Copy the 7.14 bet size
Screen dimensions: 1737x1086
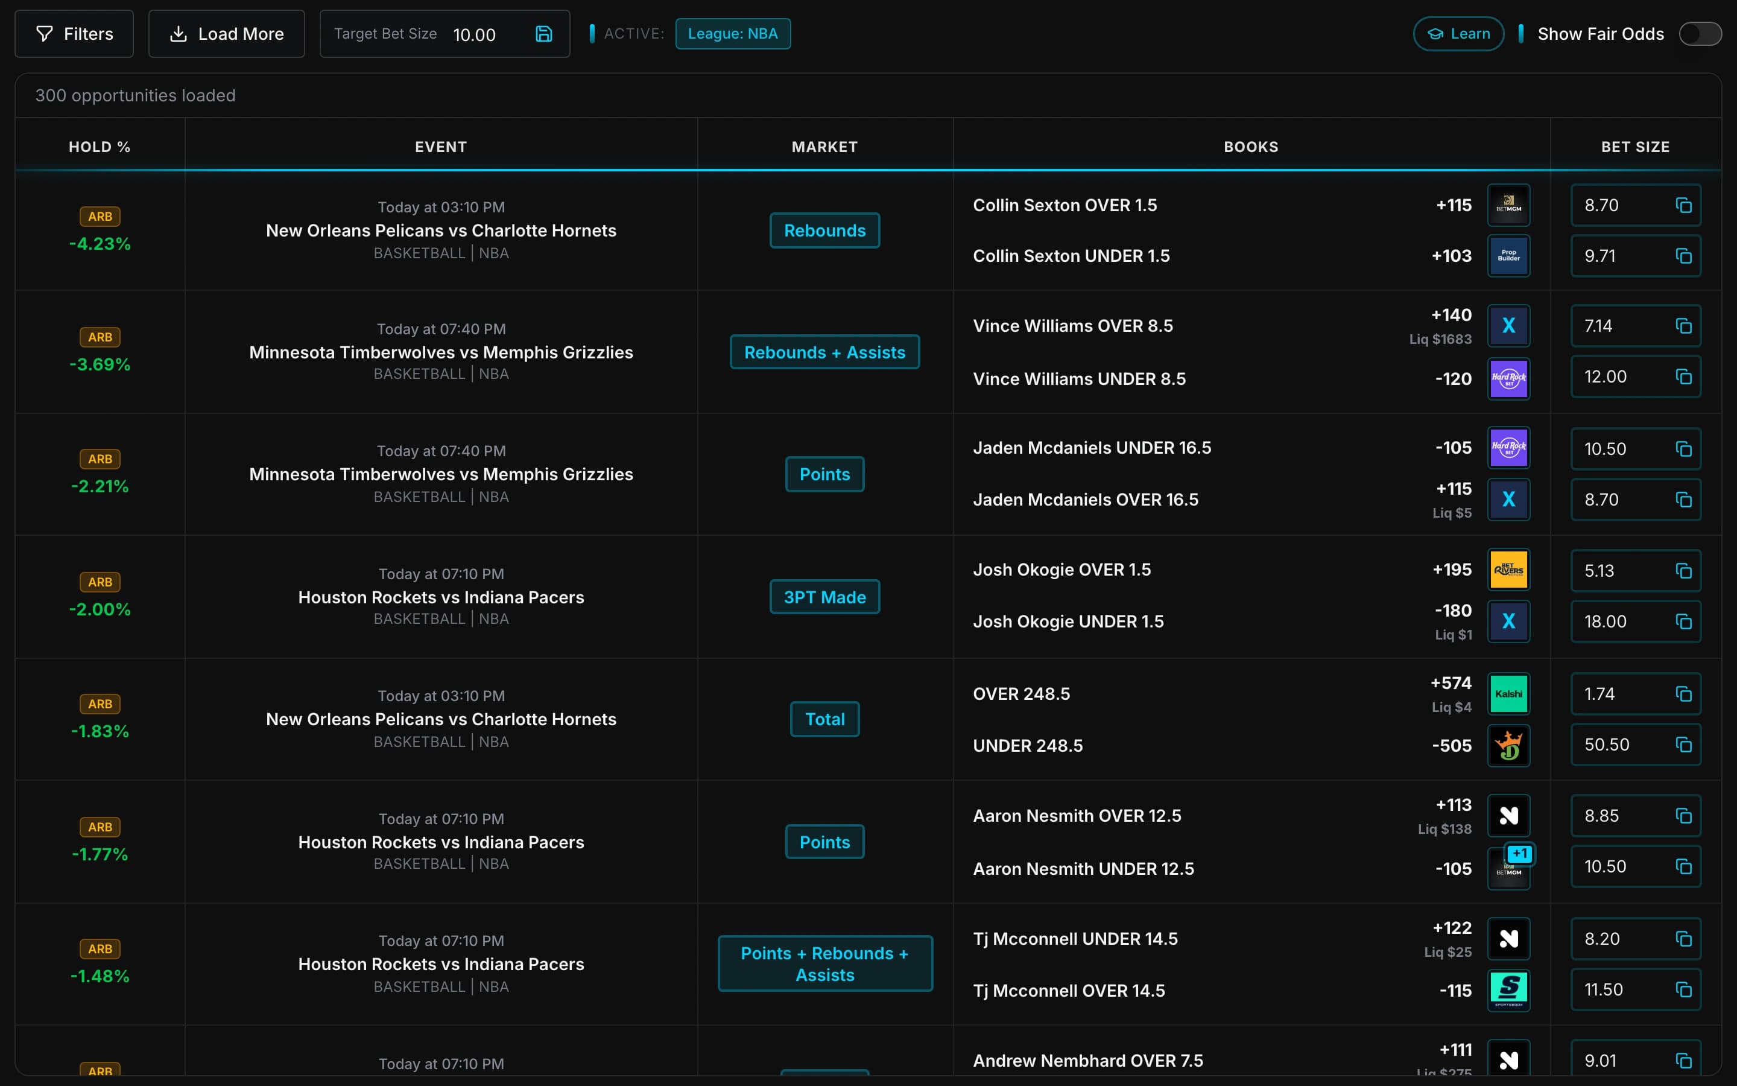pos(1683,326)
